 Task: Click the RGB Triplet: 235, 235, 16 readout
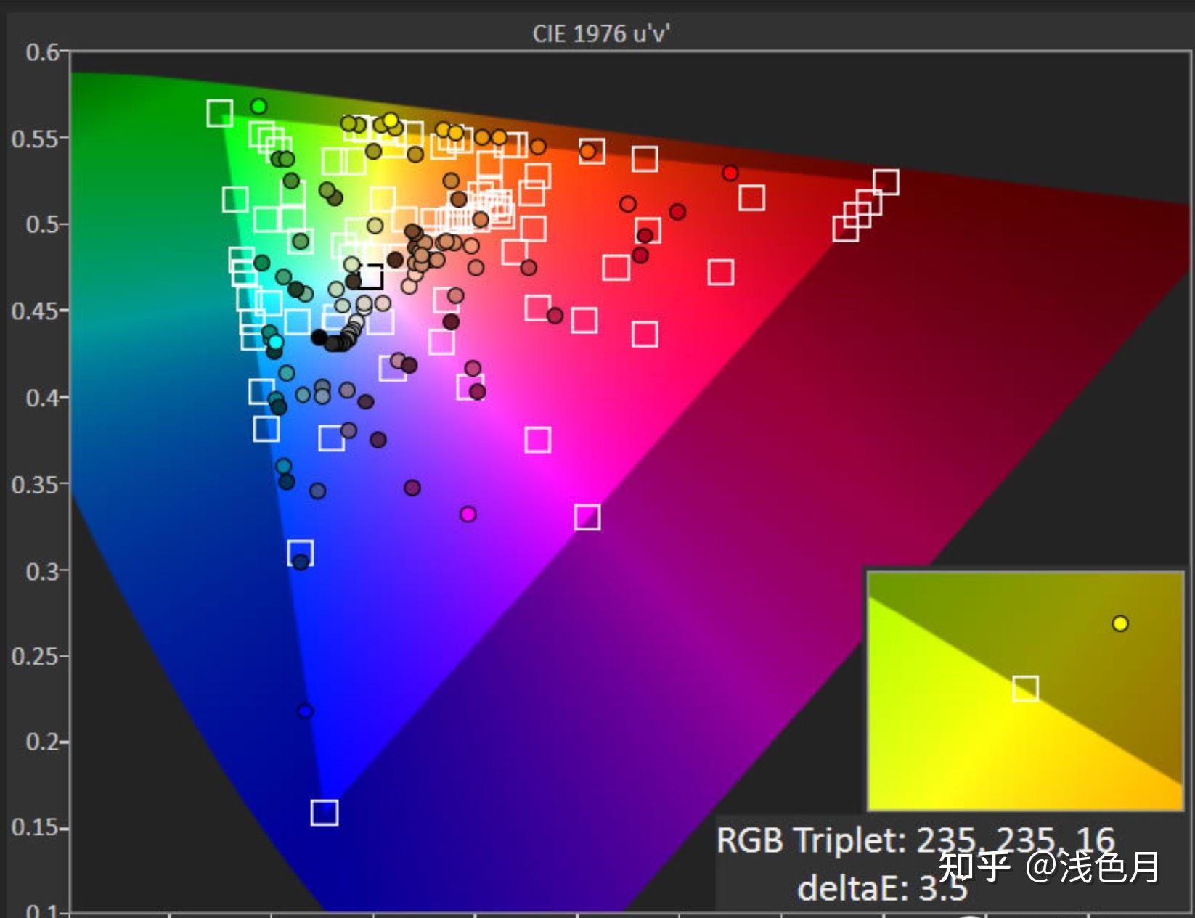(915, 841)
